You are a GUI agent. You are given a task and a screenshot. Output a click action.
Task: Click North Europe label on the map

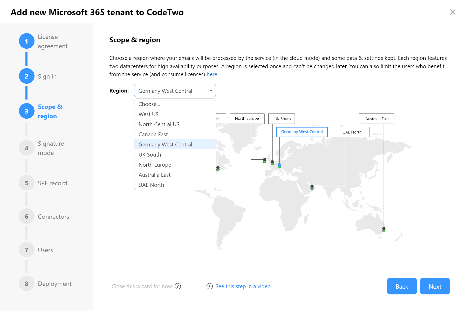point(247,118)
